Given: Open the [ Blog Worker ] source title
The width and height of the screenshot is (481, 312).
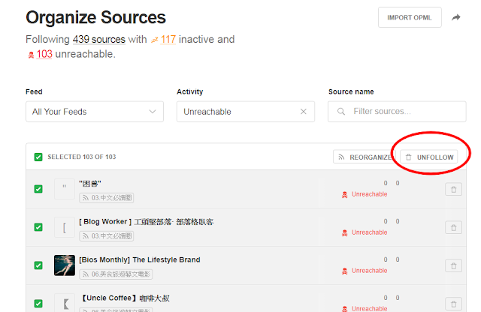Looking at the screenshot, I should click(147, 222).
